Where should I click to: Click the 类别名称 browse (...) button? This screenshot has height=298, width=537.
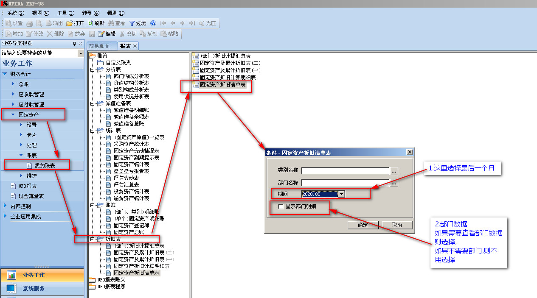tap(394, 171)
